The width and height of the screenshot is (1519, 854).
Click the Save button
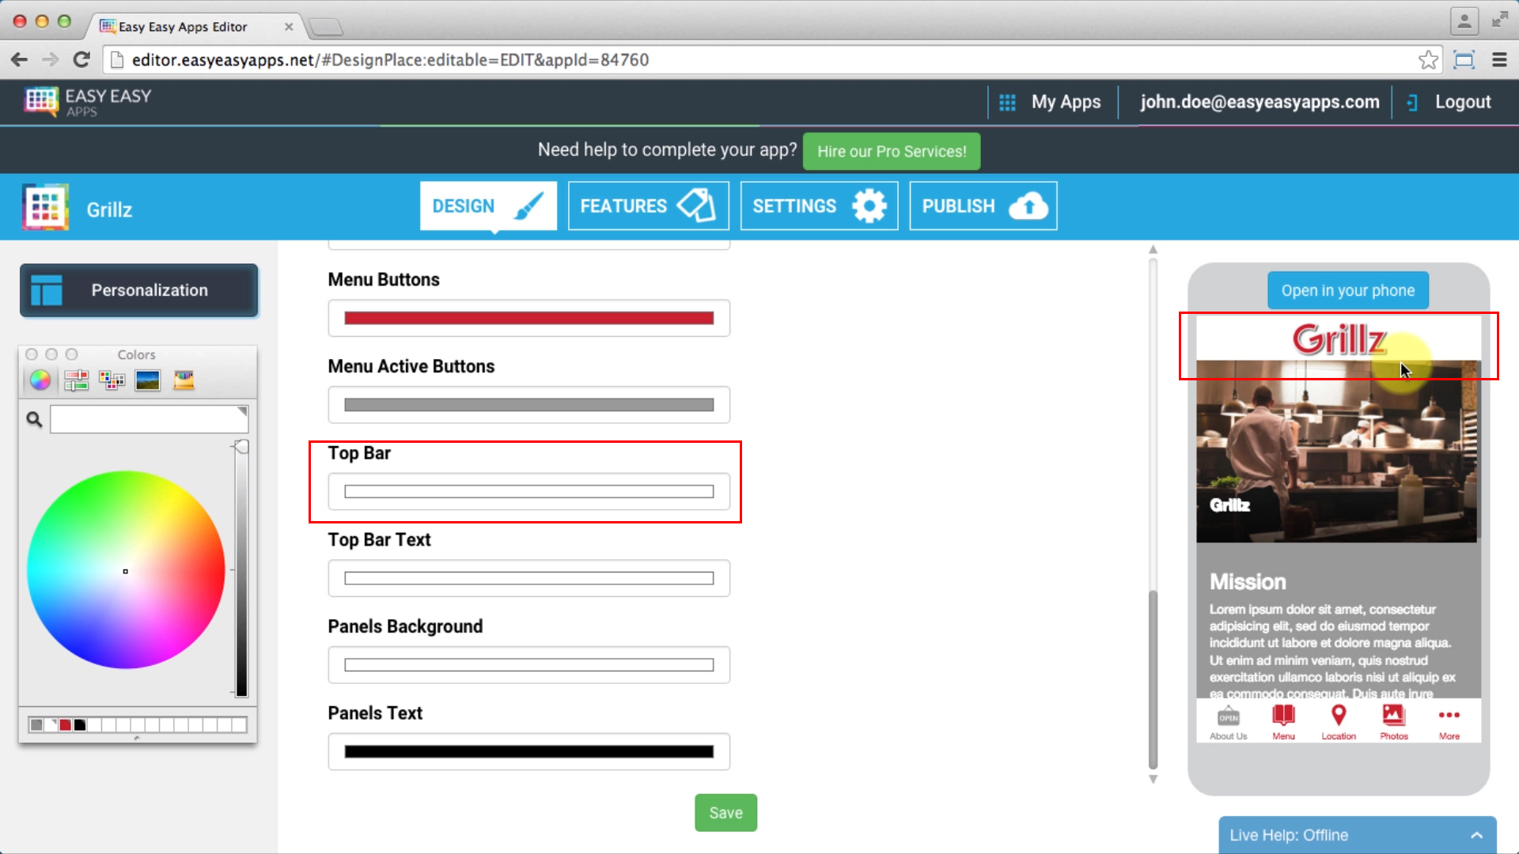725,811
